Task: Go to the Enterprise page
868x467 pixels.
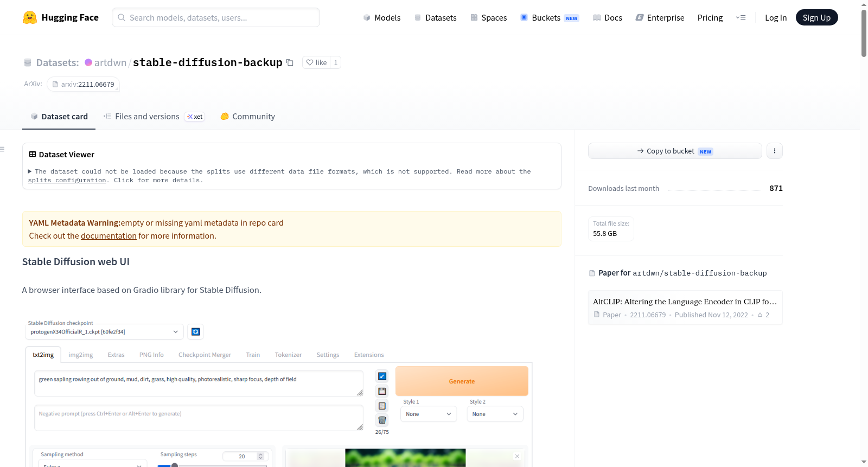Action: tap(660, 18)
